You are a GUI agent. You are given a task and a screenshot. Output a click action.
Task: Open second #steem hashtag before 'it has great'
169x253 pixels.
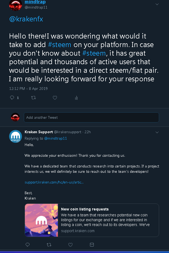(x=94, y=53)
